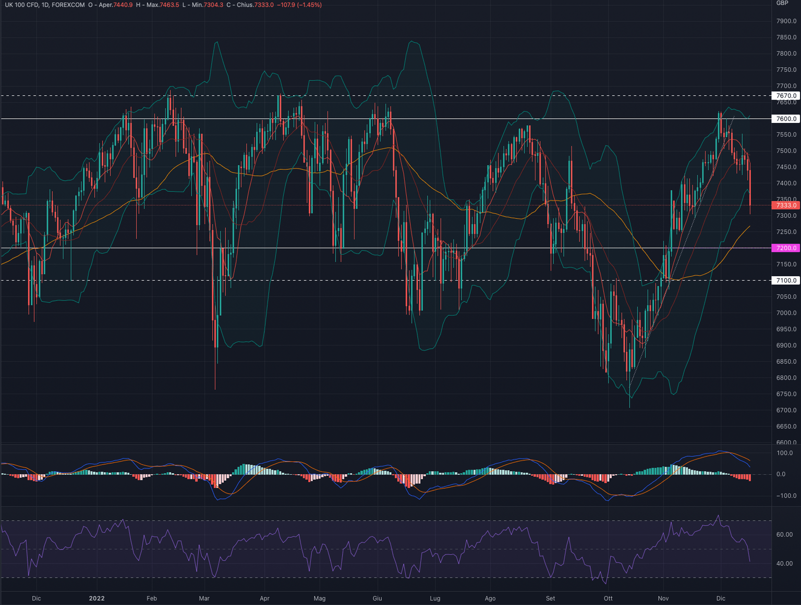Select the magenta 7200.0 price label
801x605 pixels.
coord(785,248)
